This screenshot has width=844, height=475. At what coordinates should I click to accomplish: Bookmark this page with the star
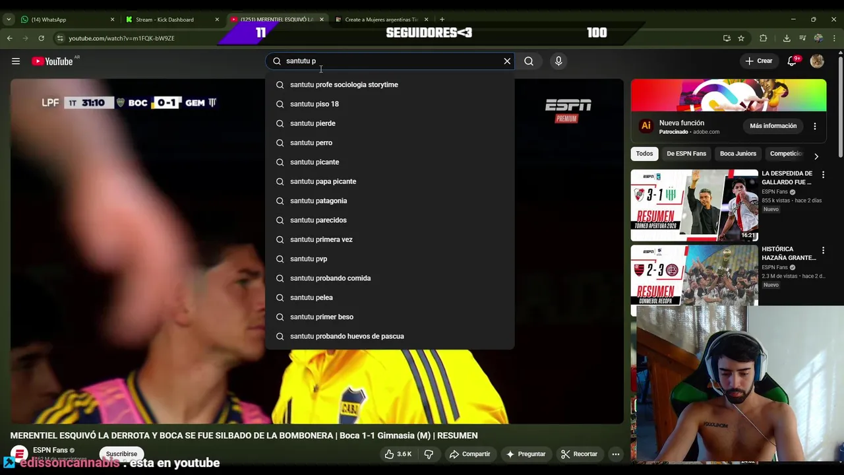(741, 38)
